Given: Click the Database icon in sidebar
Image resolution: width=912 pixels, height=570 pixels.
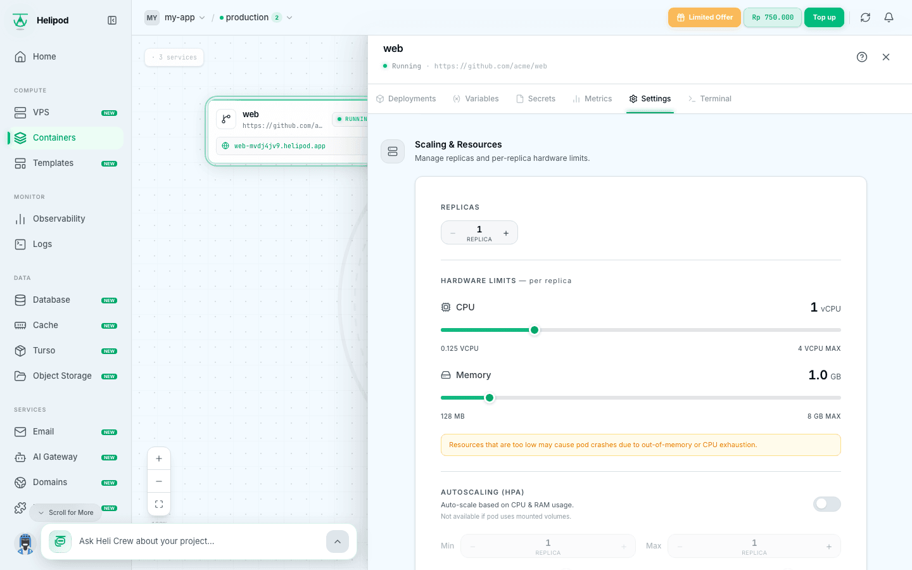Looking at the screenshot, I should pos(20,300).
